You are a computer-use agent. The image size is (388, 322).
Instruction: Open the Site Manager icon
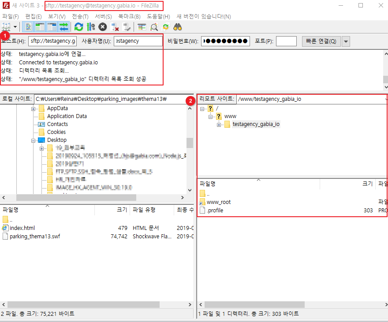[x=6, y=27]
